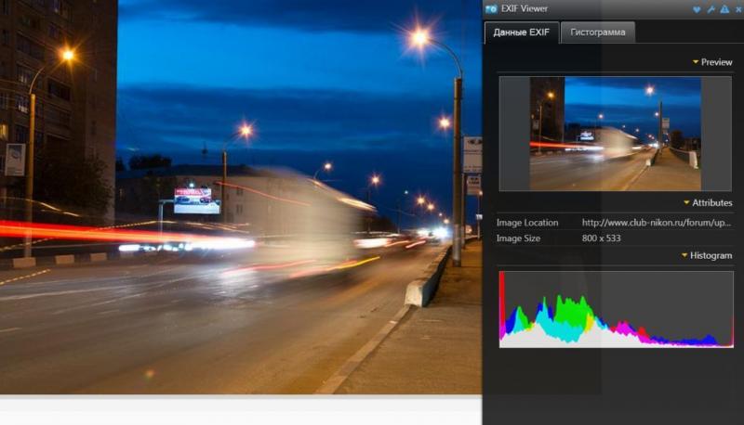
Task: Click the Image Location label row
Action: coord(614,223)
